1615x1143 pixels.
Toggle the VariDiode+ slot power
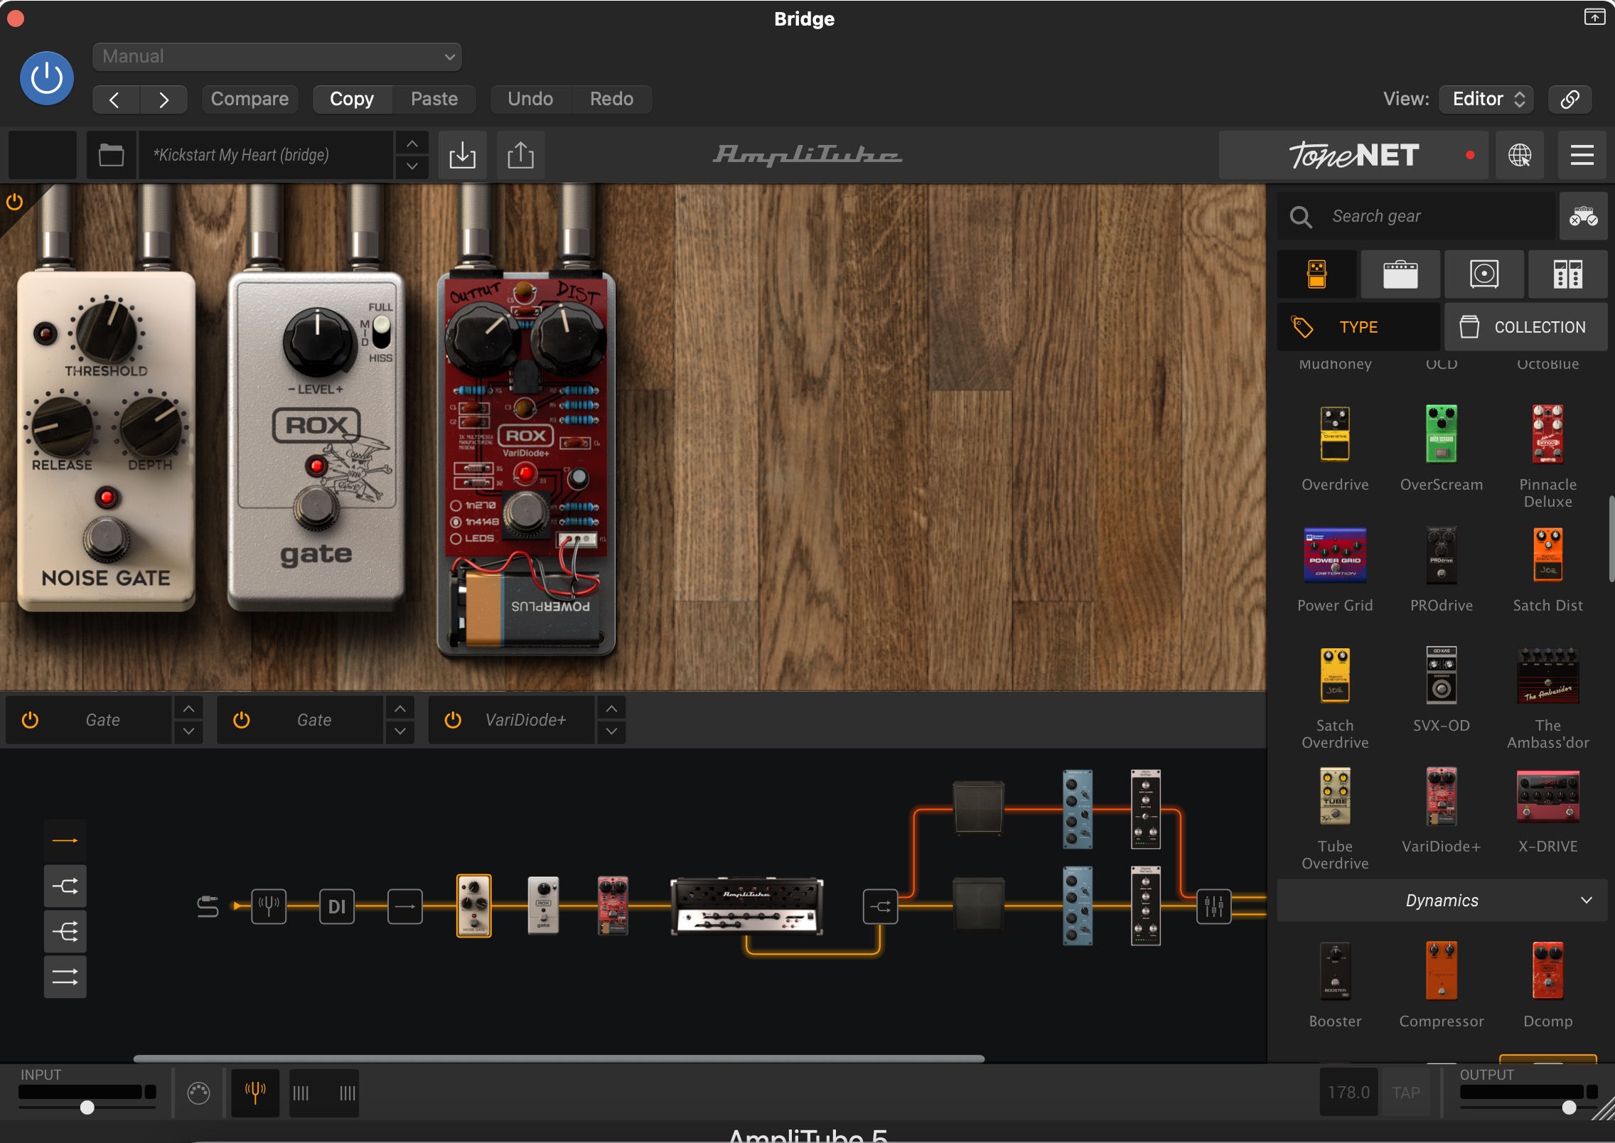click(453, 720)
